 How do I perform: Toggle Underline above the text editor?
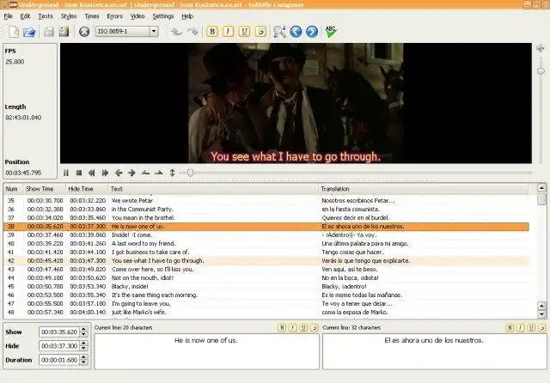pos(303,328)
